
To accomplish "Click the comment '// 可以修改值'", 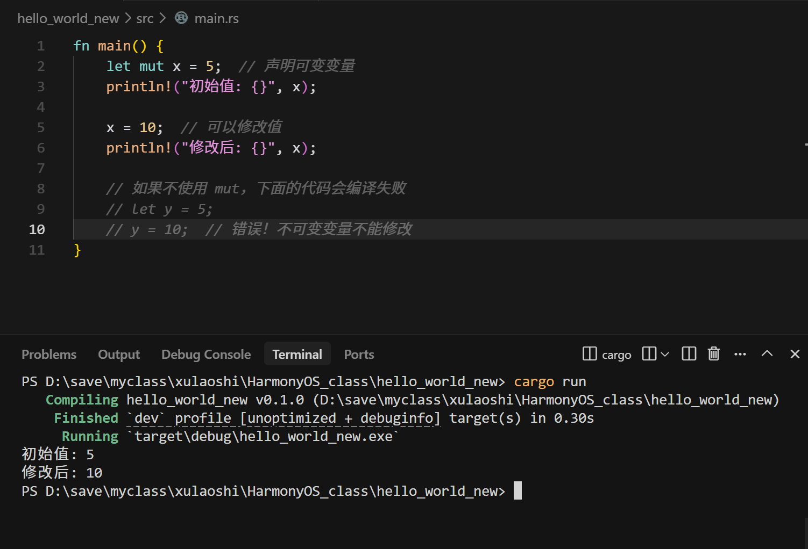I will [231, 127].
